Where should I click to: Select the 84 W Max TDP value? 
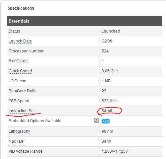(106, 141)
